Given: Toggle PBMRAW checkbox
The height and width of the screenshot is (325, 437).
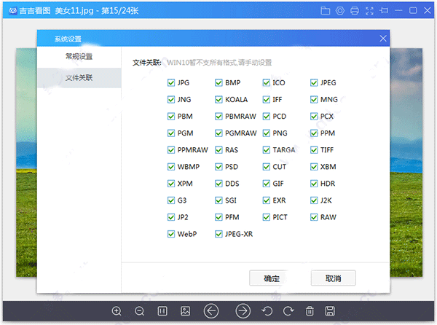Looking at the screenshot, I should [219, 117].
